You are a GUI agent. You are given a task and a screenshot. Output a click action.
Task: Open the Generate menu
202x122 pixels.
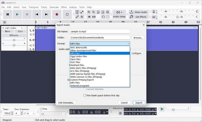(x=54, y=7)
